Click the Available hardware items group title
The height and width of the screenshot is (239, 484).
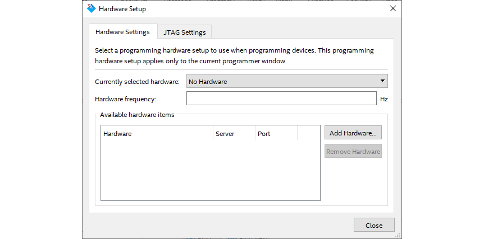(x=137, y=115)
